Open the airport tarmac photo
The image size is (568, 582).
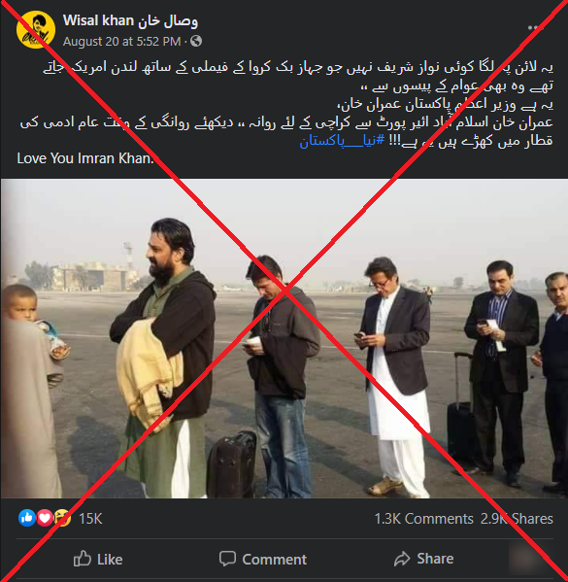[x=284, y=338]
